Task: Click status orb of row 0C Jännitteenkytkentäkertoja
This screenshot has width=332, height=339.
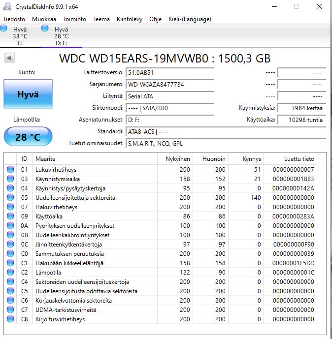Action: (x=10, y=245)
